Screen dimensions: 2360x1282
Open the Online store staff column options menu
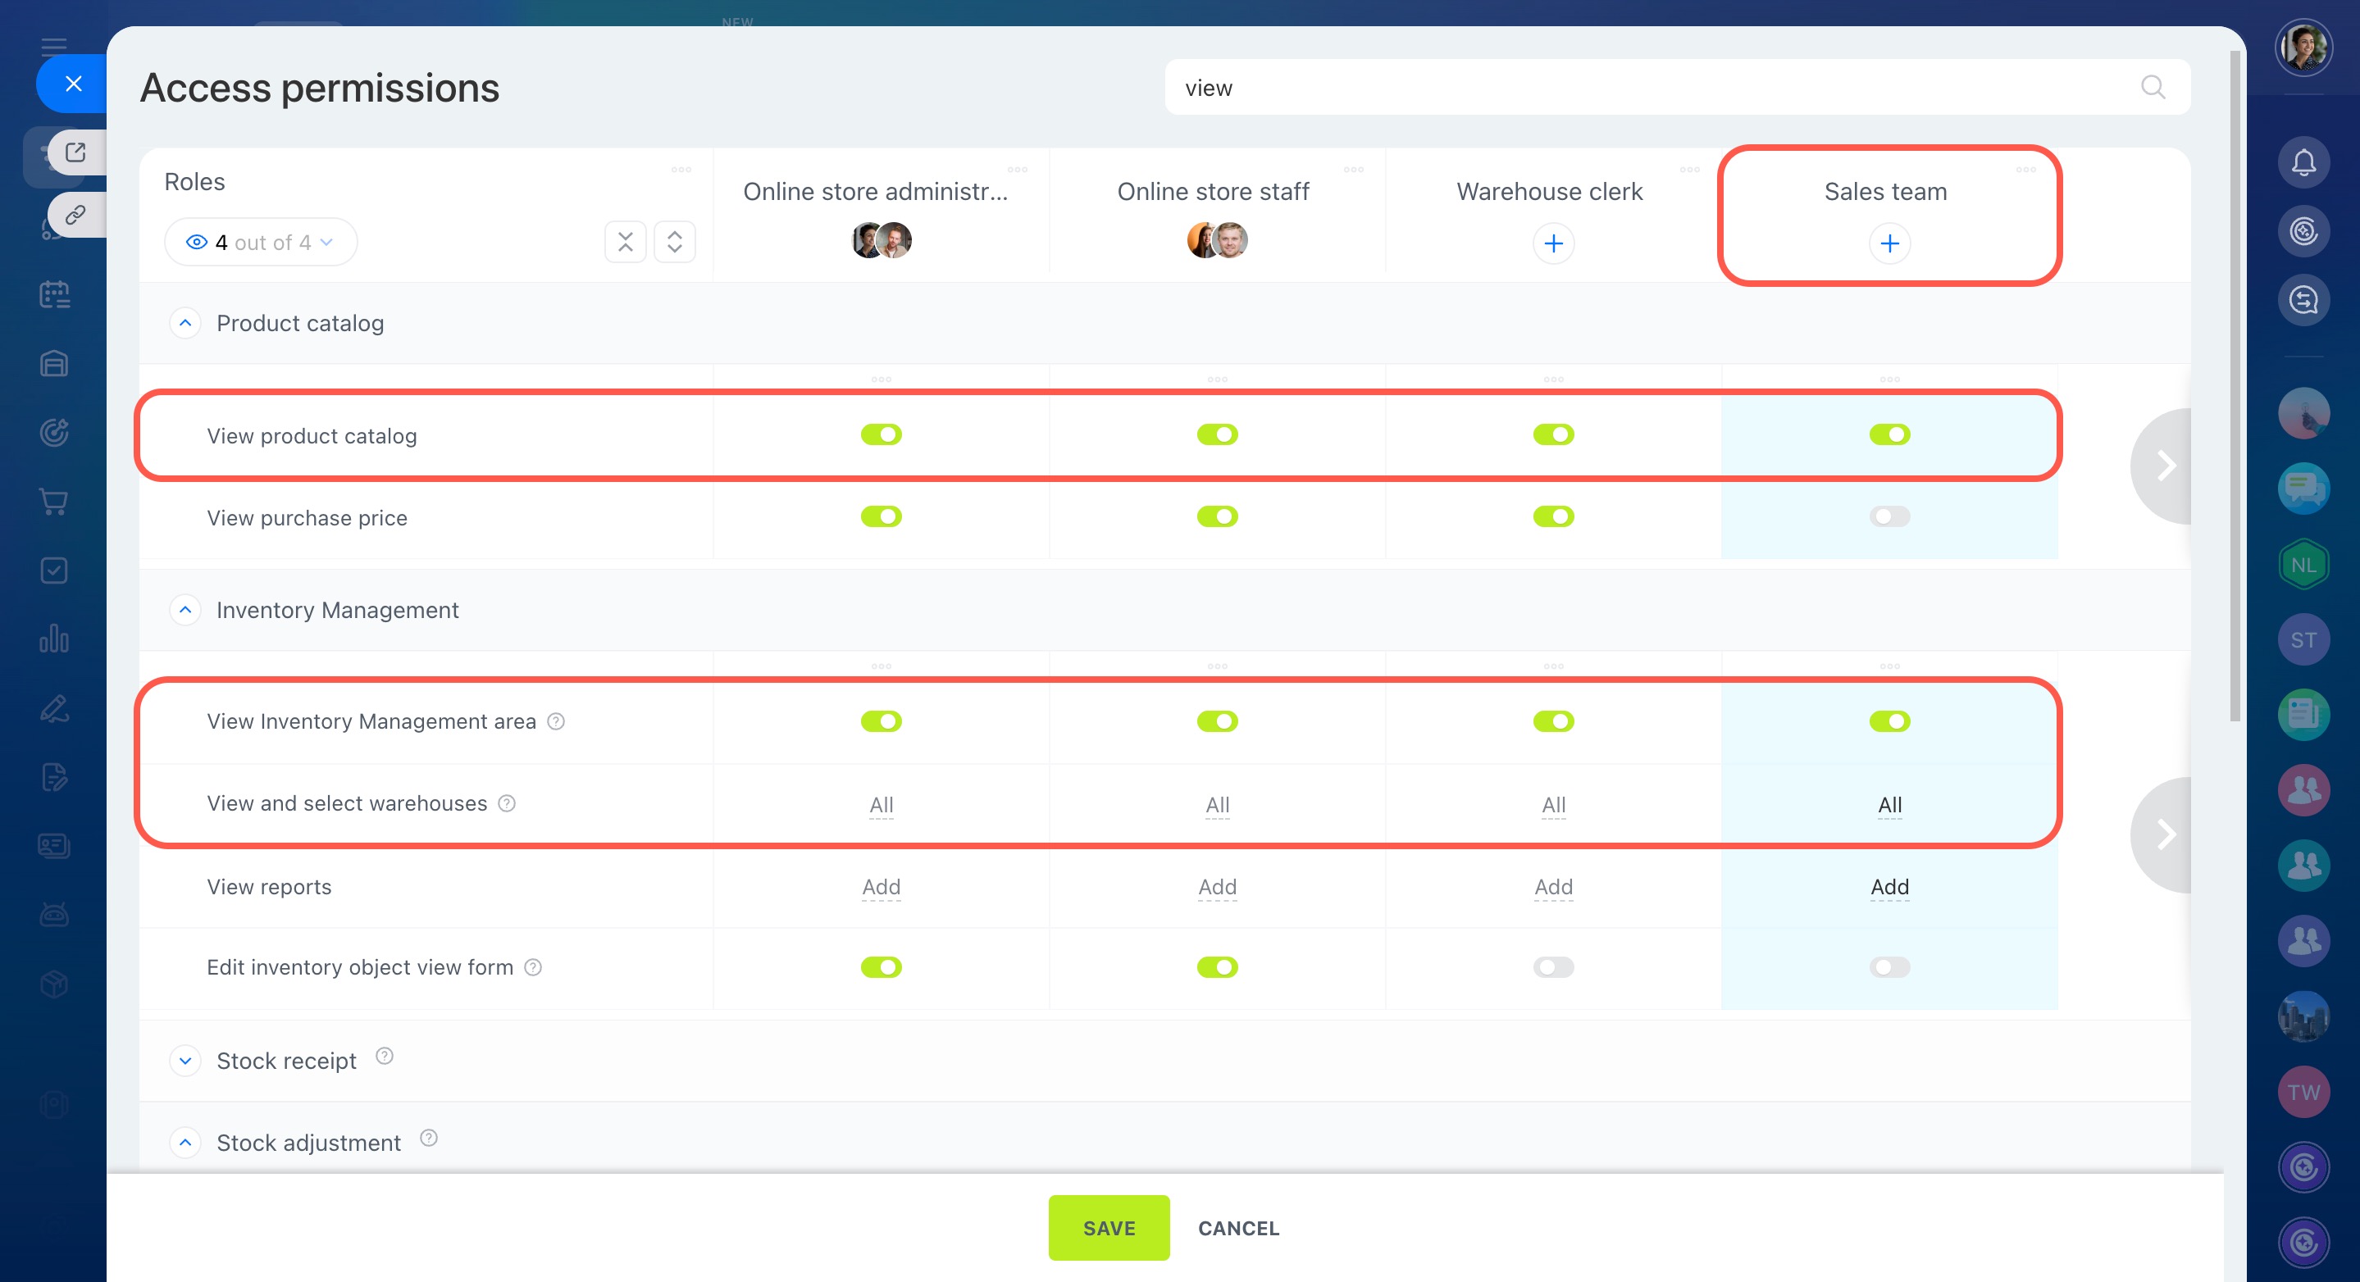coord(1353,170)
